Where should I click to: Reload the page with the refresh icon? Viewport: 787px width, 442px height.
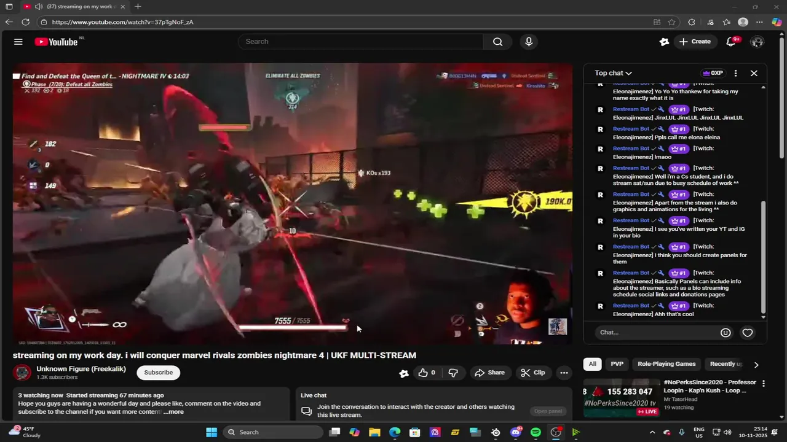[25, 22]
